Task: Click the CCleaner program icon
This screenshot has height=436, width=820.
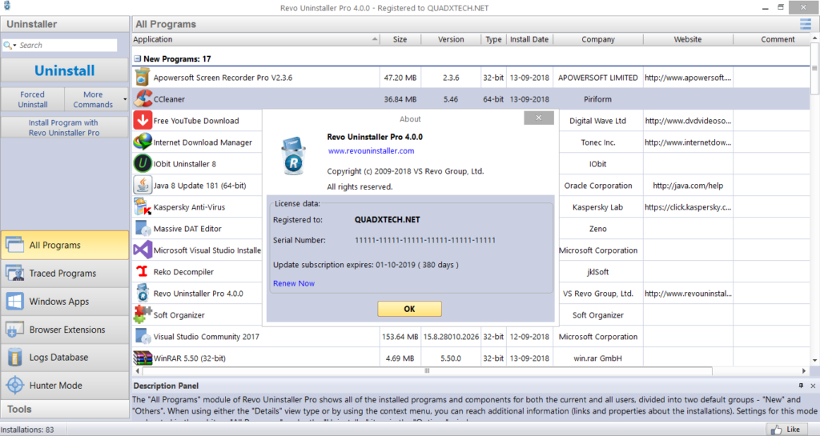Action: (143, 98)
